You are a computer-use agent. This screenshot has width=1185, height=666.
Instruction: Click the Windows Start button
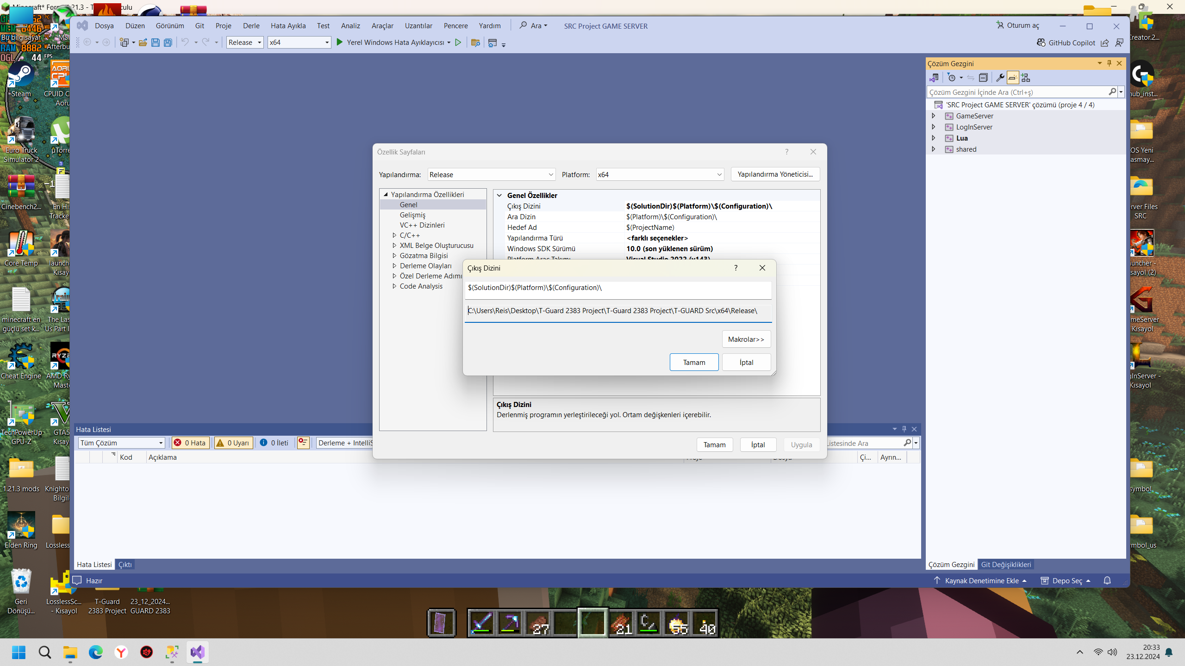(x=19, y=652)
